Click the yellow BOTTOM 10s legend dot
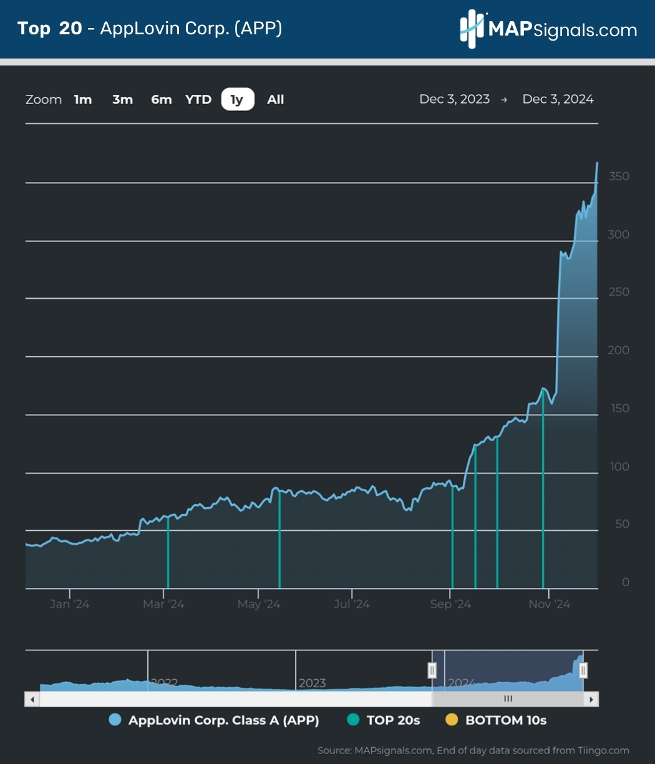The height and width of the screenshot is (764, 655). 452,720
